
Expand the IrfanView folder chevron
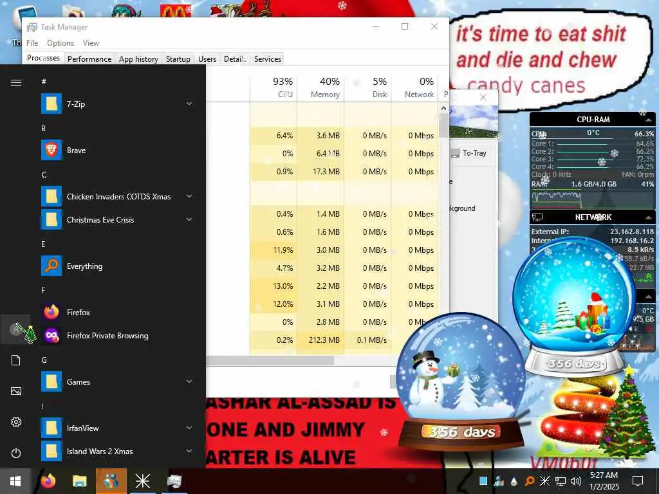(189, 428)
